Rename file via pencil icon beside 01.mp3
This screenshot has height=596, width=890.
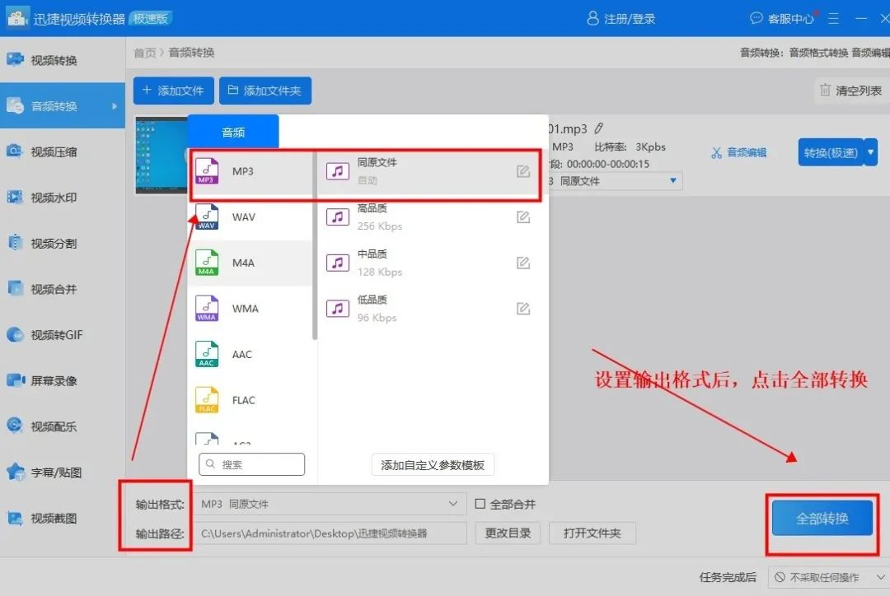(x=599, y=128)
